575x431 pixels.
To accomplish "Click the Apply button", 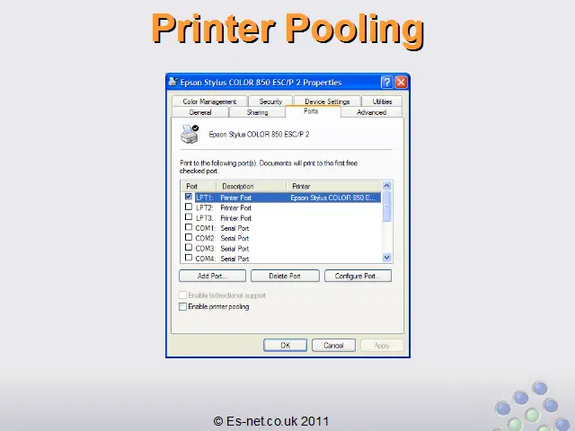I will (x=382, y=345).
